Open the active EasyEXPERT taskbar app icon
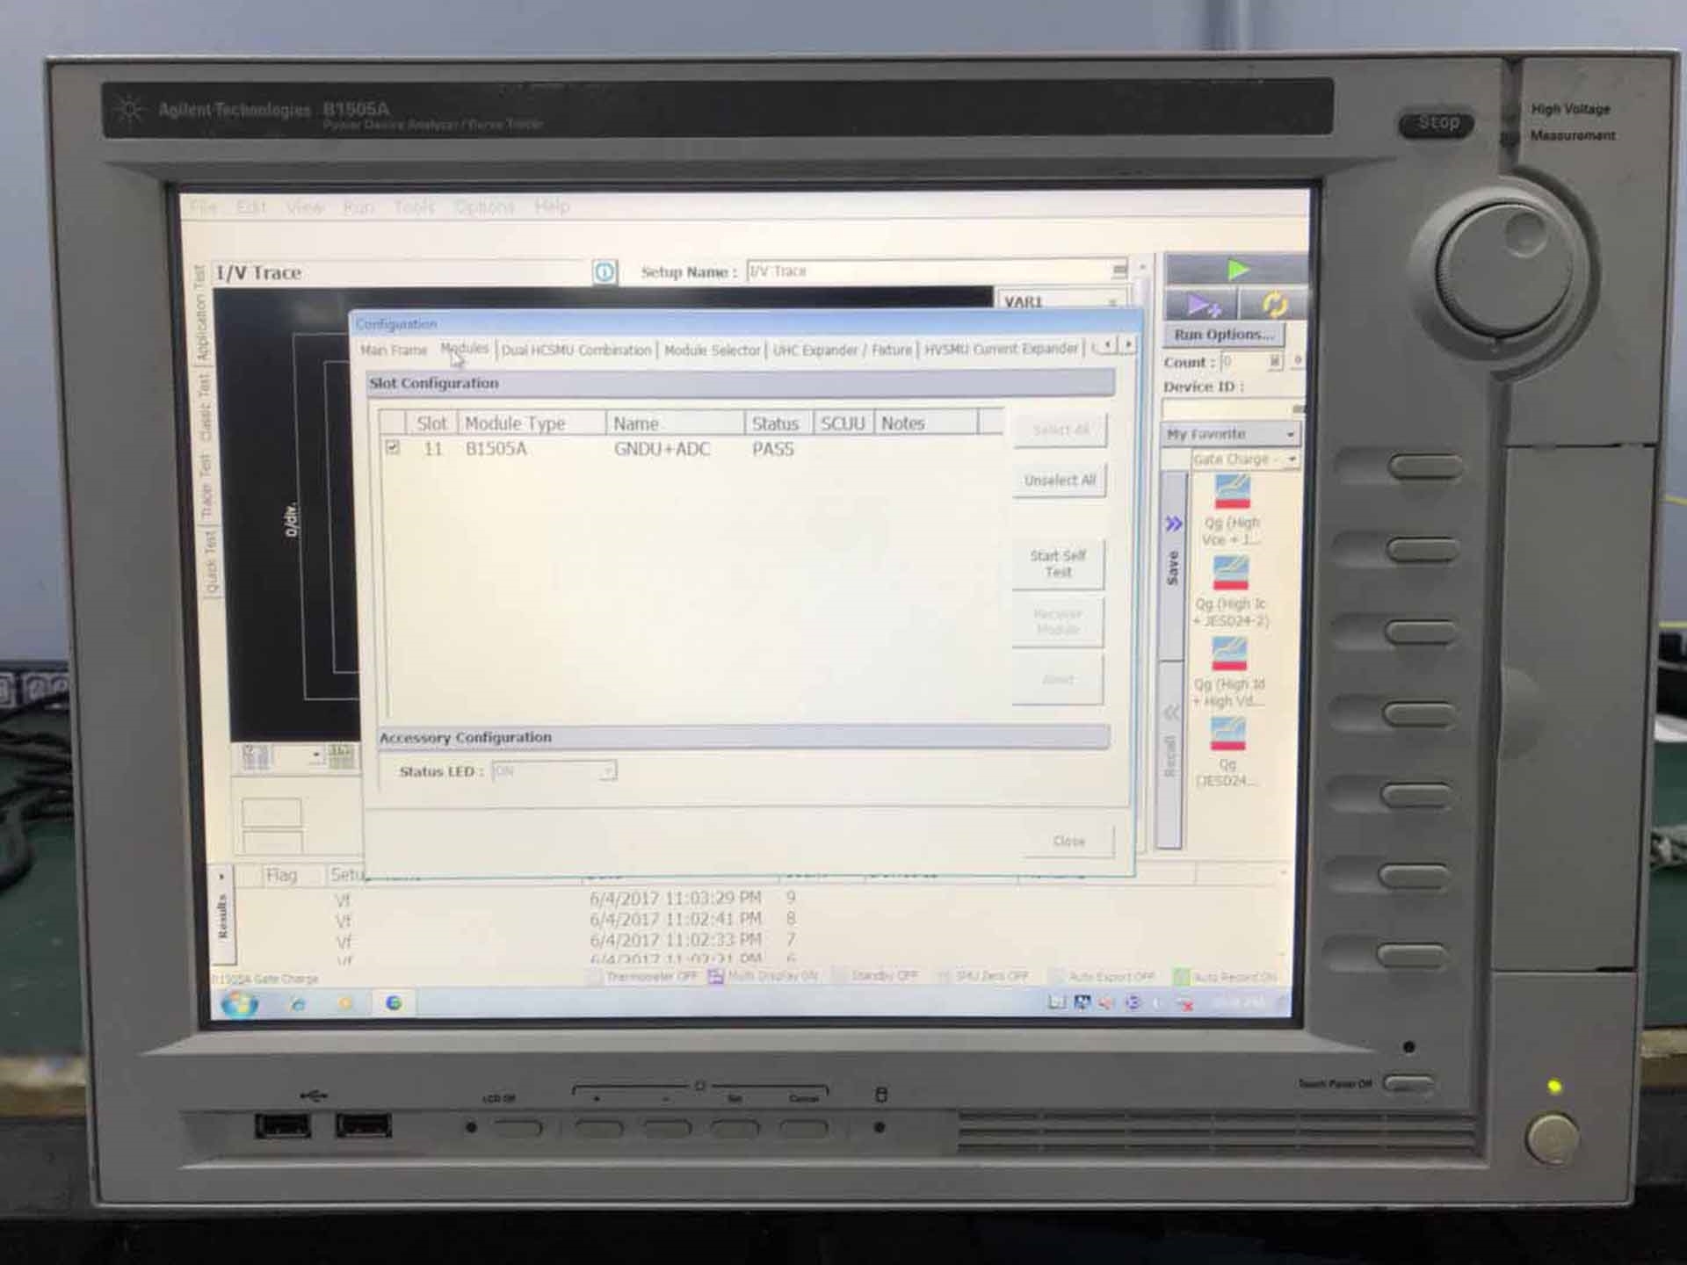 tap(394, 1002)
